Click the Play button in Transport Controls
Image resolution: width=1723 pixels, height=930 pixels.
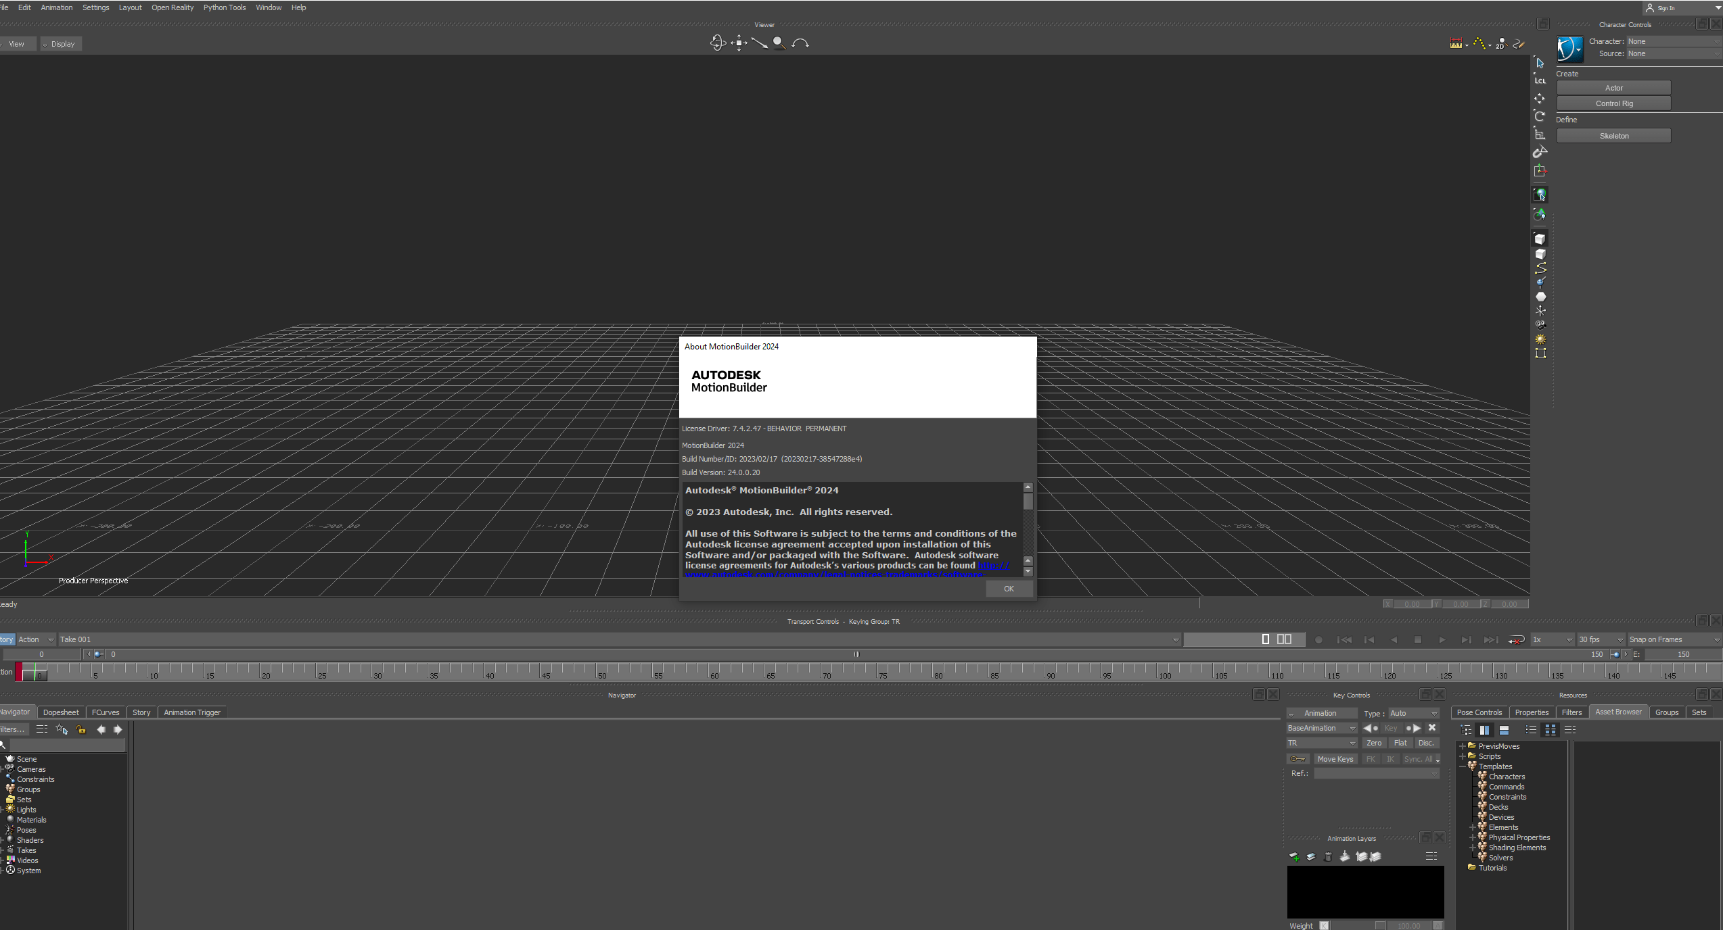click(1442, 639)
